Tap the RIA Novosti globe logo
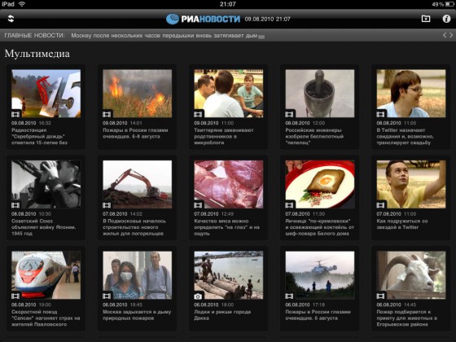The height and width of the screenshot is (342, 456). click(172, 19)
